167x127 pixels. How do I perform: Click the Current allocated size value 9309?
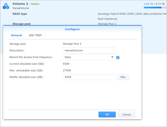(x=66, y=64)
